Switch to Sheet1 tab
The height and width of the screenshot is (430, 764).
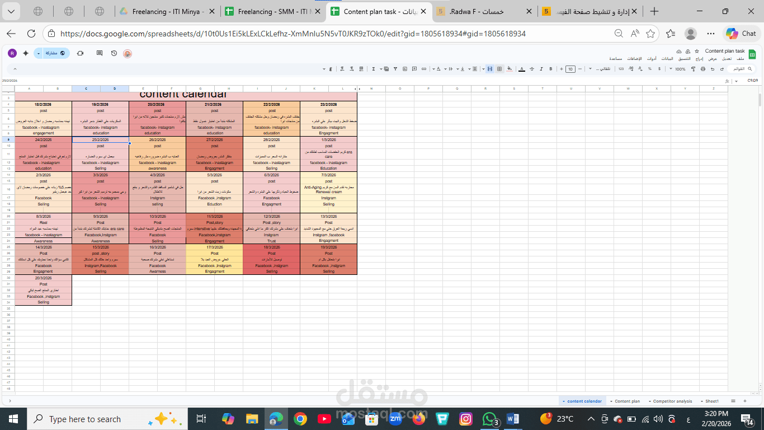711,401
